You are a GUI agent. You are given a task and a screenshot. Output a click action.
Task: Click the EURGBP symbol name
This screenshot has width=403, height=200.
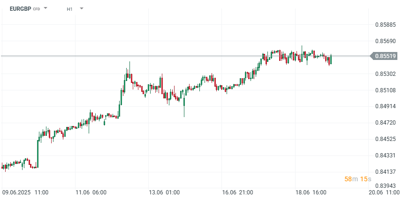point(20,9)
